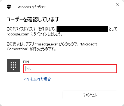Screen dimensions: 124x106
Task: Click the PIN keypad icon
Action: click(x=13, y=66)
